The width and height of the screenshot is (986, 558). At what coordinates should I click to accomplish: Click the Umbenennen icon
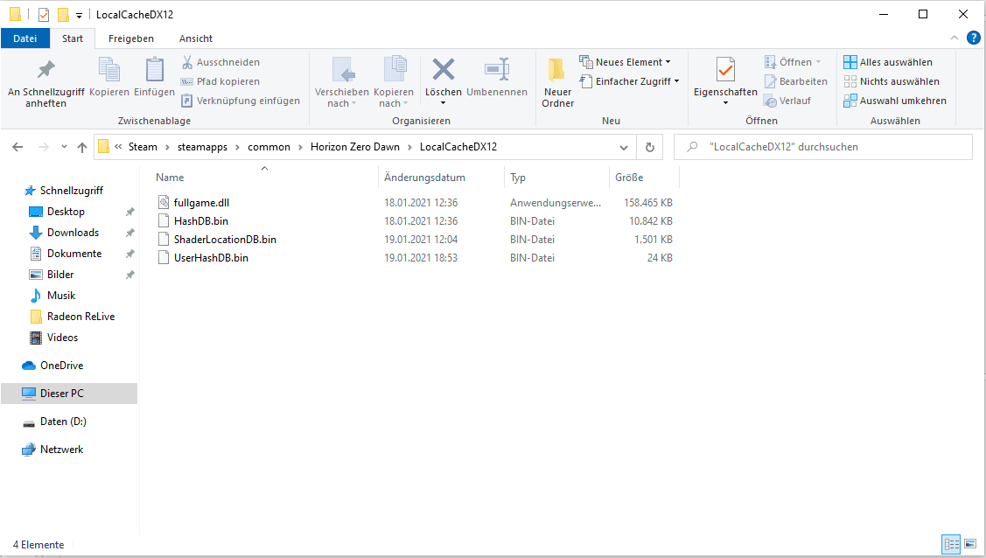click(x=497, y=70)
